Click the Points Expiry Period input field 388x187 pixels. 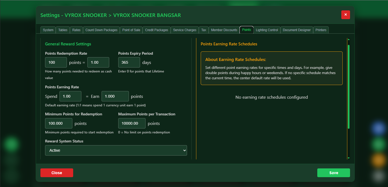click(129, 62)
